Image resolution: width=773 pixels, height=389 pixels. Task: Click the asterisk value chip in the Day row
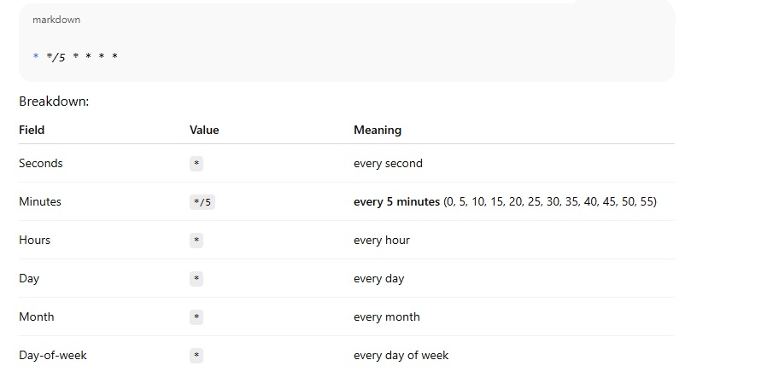tap(196, 279)
